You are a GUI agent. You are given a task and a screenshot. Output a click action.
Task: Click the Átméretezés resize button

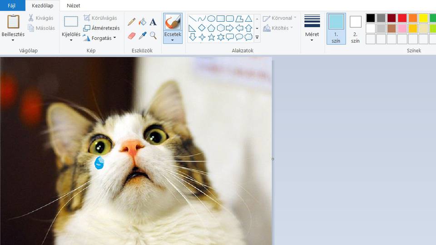101,28
